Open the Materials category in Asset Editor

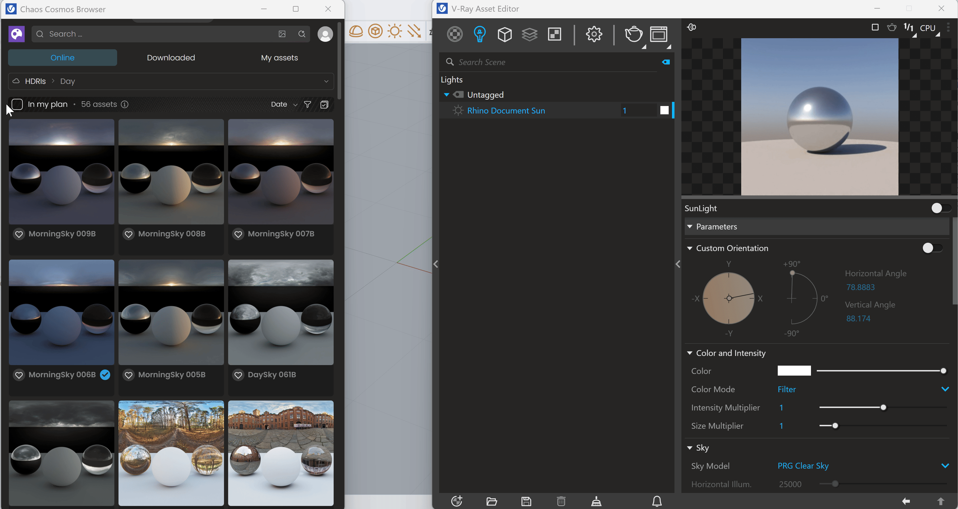[454, 34]
